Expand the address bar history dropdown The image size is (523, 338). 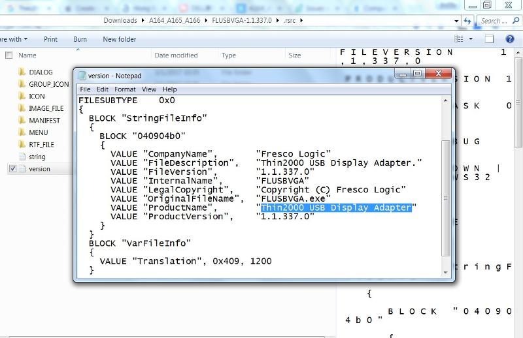[455, 21]
